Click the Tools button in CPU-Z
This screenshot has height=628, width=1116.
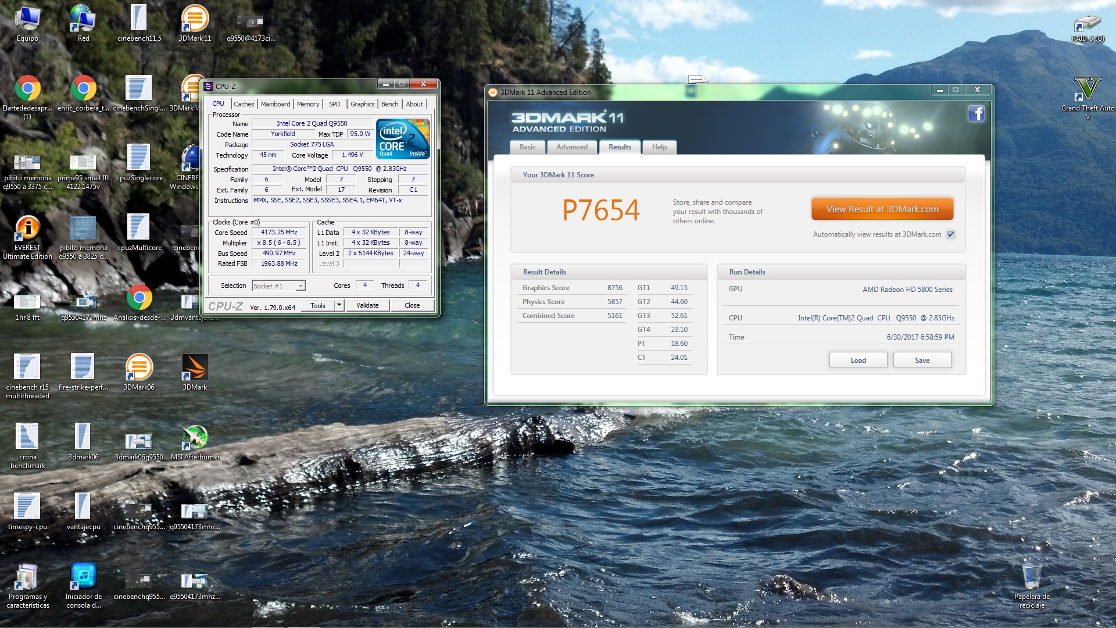click(x=318, y=305)
